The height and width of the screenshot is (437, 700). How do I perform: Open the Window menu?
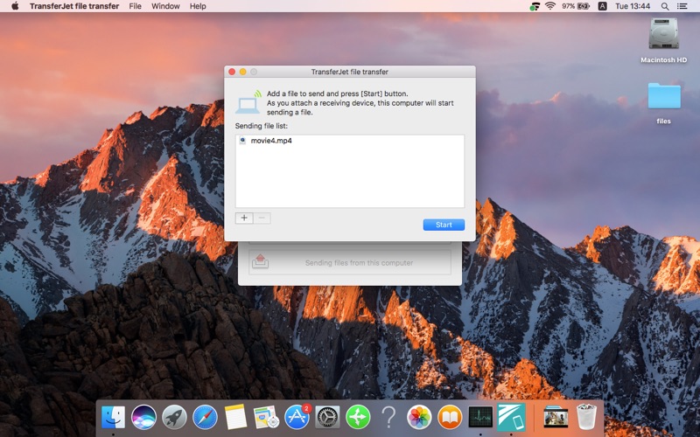coord(165,6)
